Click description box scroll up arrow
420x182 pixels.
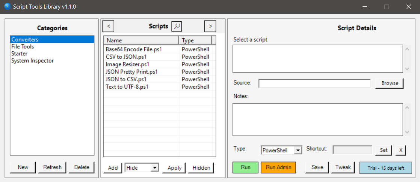point(407,49)
